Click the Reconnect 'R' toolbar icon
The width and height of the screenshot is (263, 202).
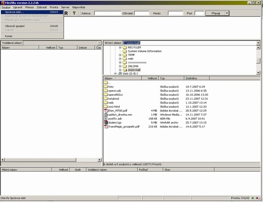[x=66, y=13]
